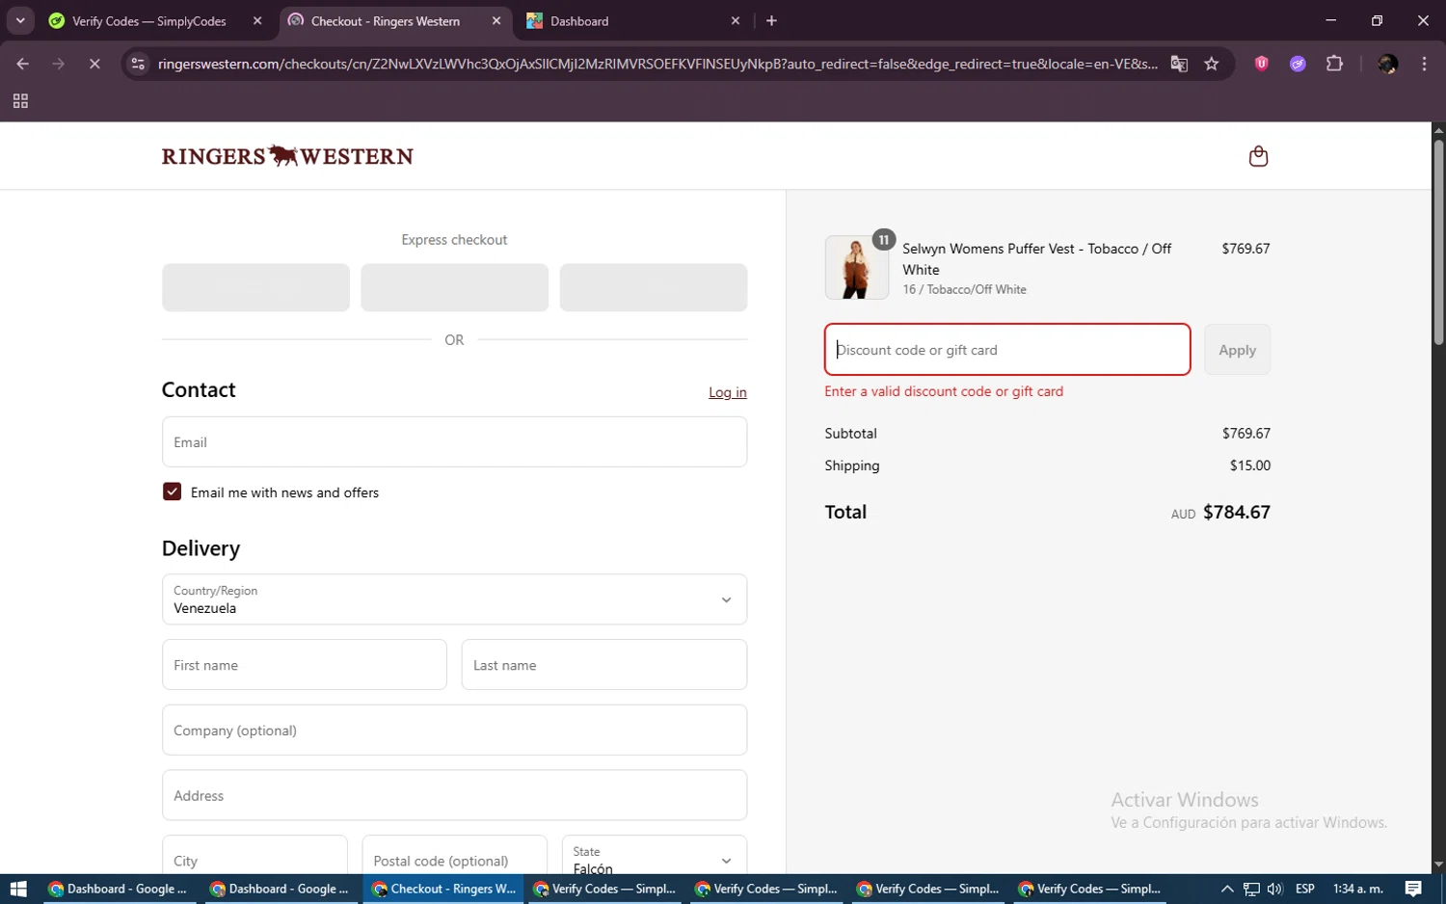Focus the Email input field
1446x904 pixels.
coord(454,442)
